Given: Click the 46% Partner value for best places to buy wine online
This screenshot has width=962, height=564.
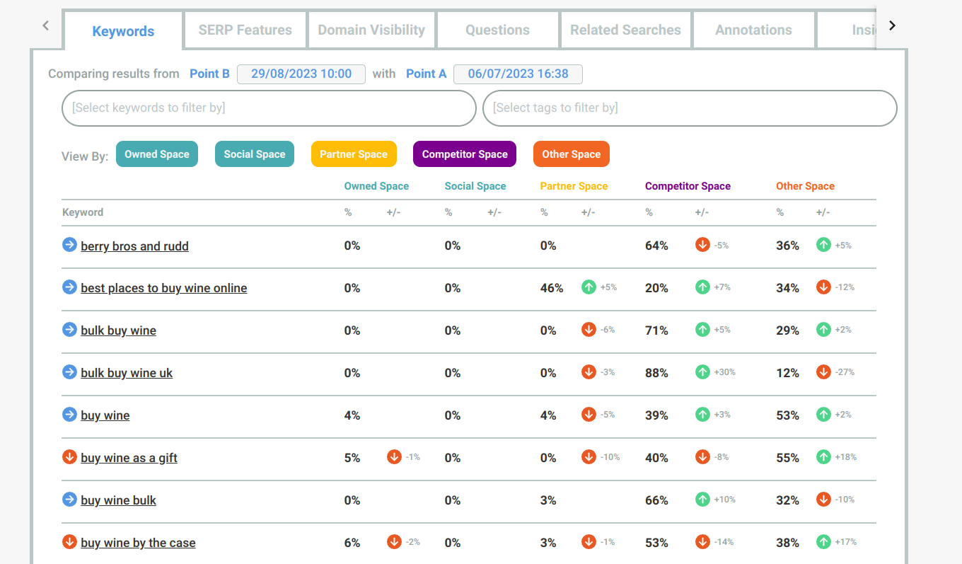Looking at the screenshot, I should pos(552,288).
